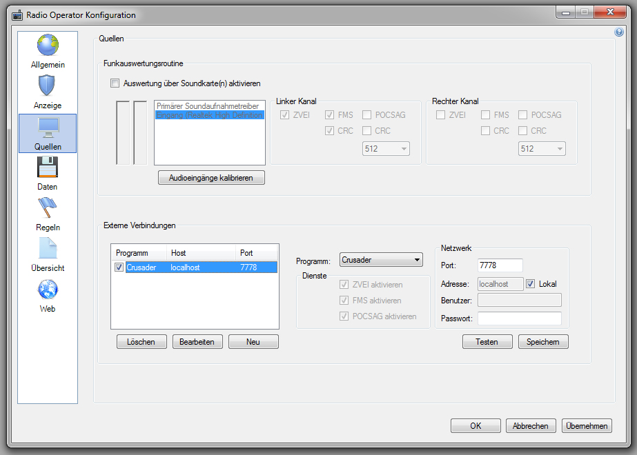
Task: Click into the Port input field
Action: [x=500, y=265]
